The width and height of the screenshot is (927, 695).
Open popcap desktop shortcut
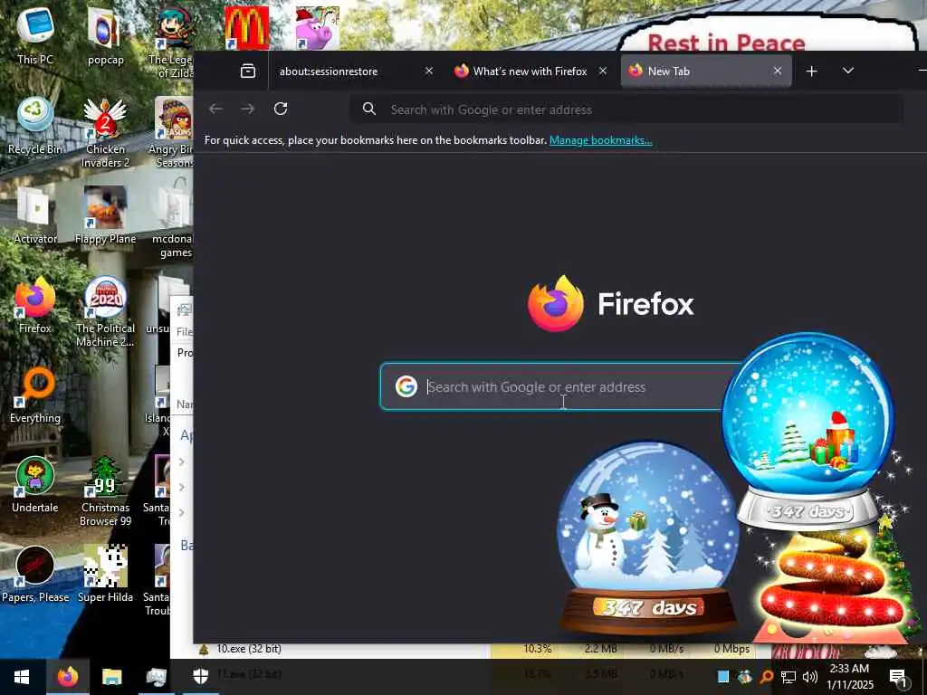pyautogui.click(x=105, y=34)
